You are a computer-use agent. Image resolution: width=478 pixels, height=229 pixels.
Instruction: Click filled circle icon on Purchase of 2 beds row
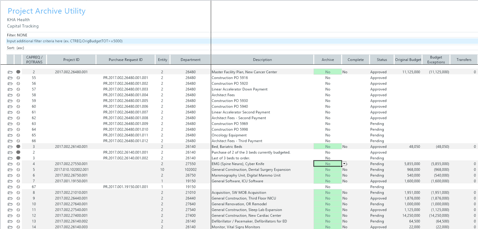18,152
